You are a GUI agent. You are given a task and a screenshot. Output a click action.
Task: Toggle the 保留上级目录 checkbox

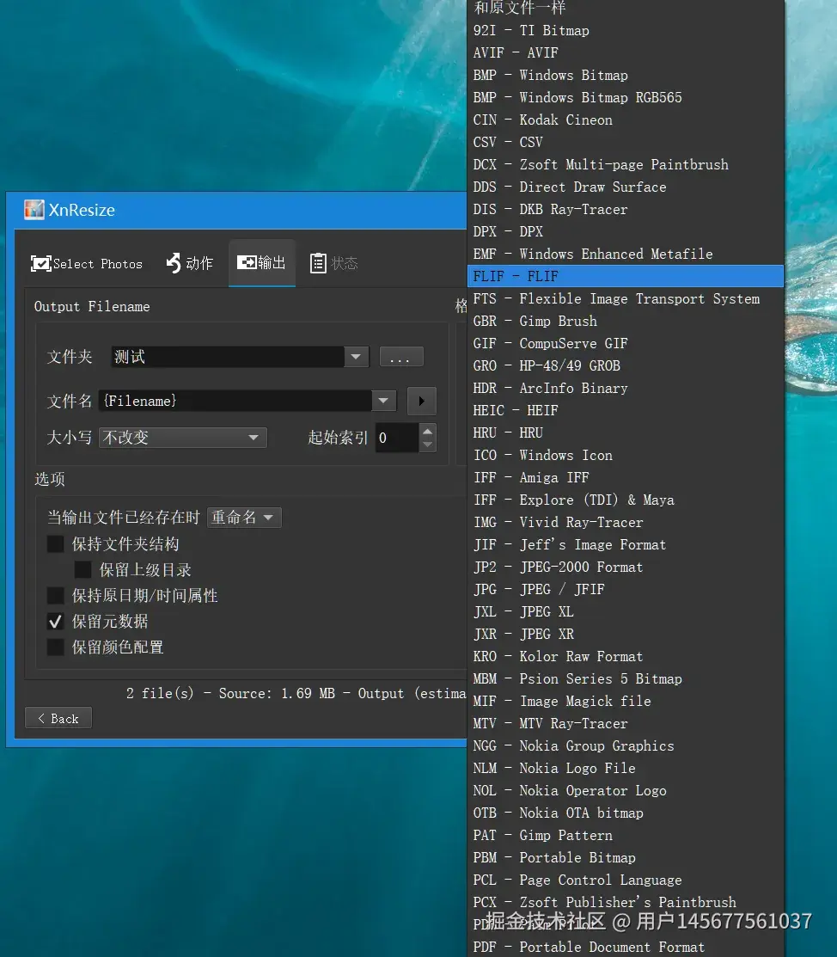(x=83, y=570)
